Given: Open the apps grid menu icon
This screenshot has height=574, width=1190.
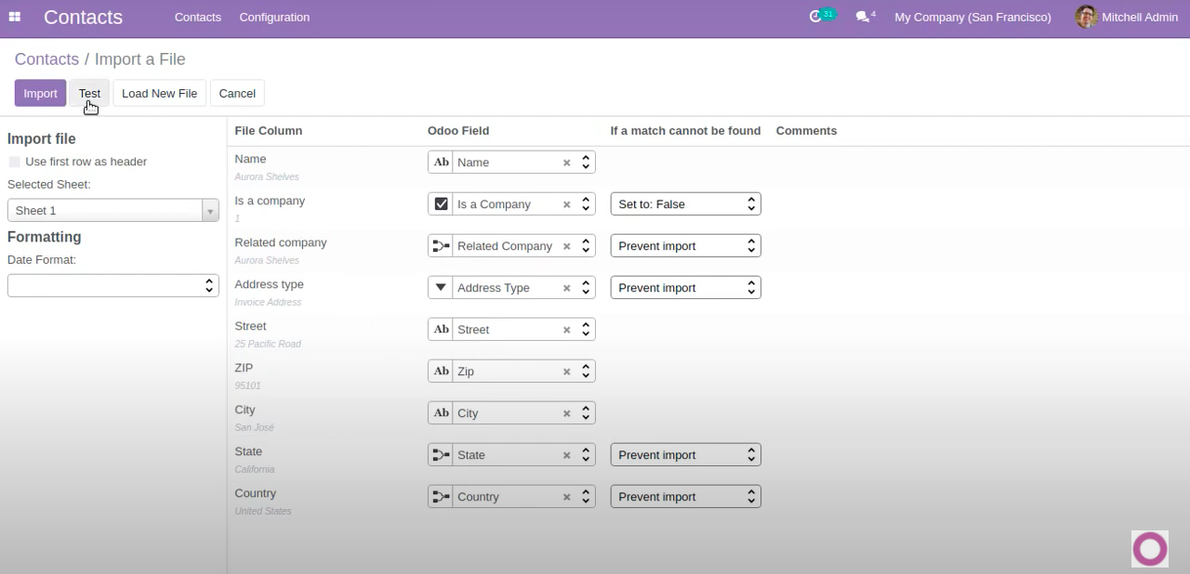Looking at the screenshot, I should [x=15, y=17].
